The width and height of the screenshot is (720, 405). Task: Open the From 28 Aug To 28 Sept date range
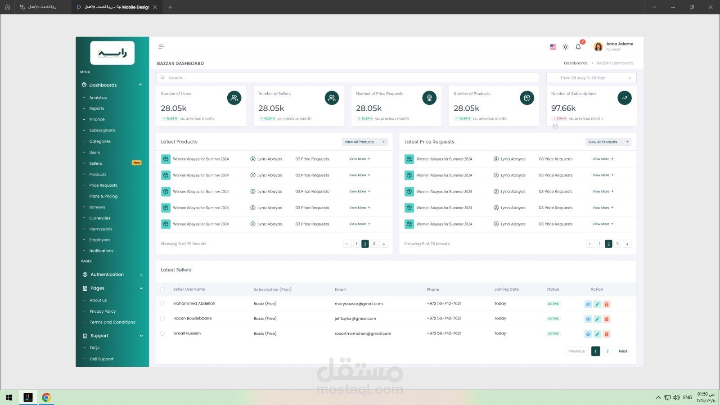point(591,78)
